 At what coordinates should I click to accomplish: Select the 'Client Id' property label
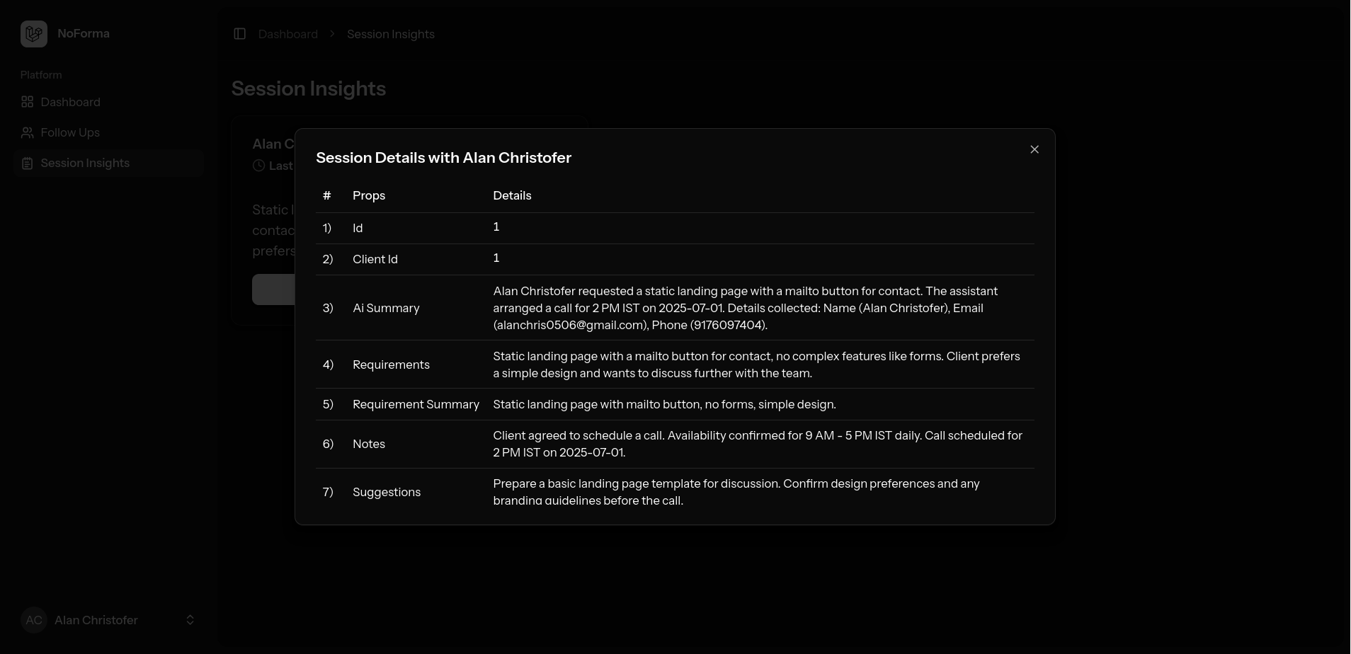pos(375,259)
